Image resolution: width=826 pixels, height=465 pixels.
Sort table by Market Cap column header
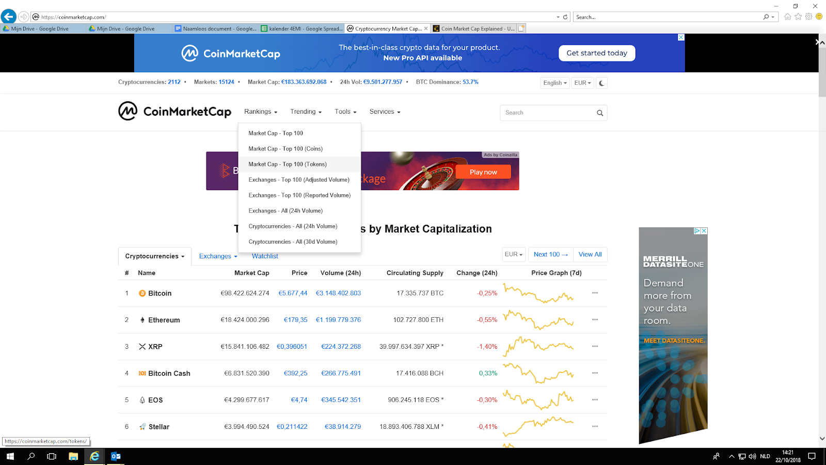click(x=251, y=273)
